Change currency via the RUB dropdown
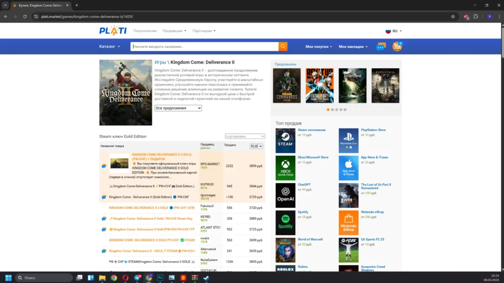The width and height of the screenshot is (504, 283). [x=256, y=146]
